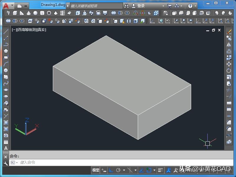Click the 登录 sign-in button
Image resolution: width=236 pixels, height=177 pixels.
(141, 6)
